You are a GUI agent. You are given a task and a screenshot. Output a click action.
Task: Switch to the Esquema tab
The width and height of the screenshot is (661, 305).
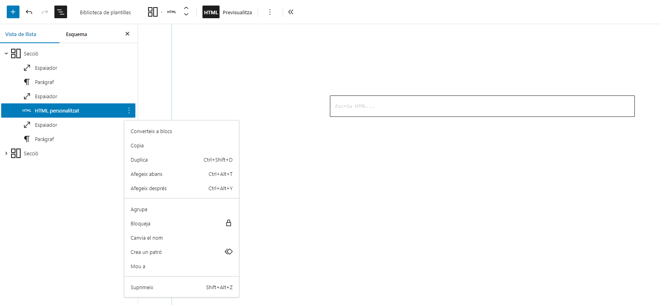coord(76,34)
